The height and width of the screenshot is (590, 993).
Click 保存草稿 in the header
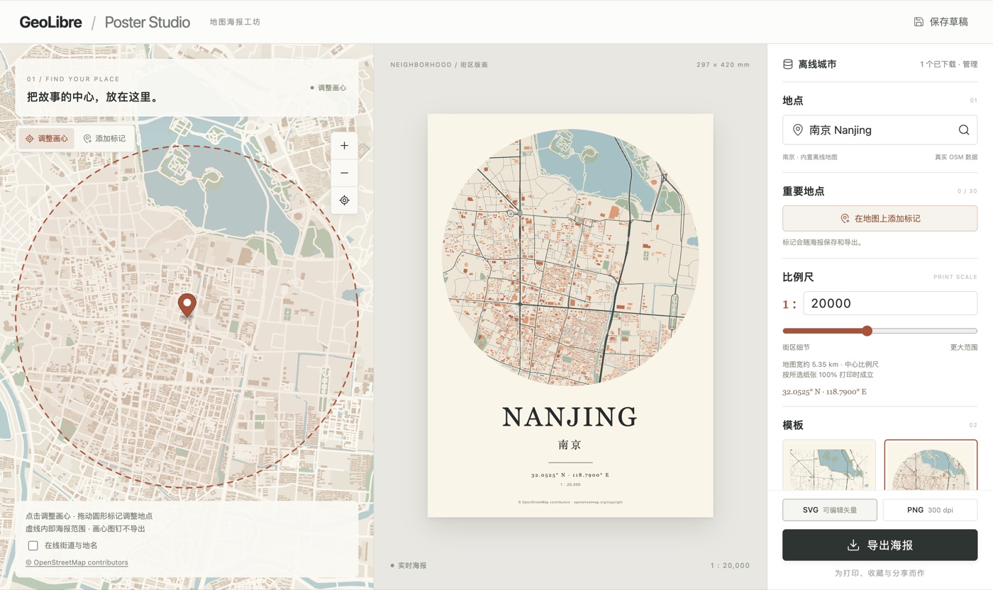[941, 22]
